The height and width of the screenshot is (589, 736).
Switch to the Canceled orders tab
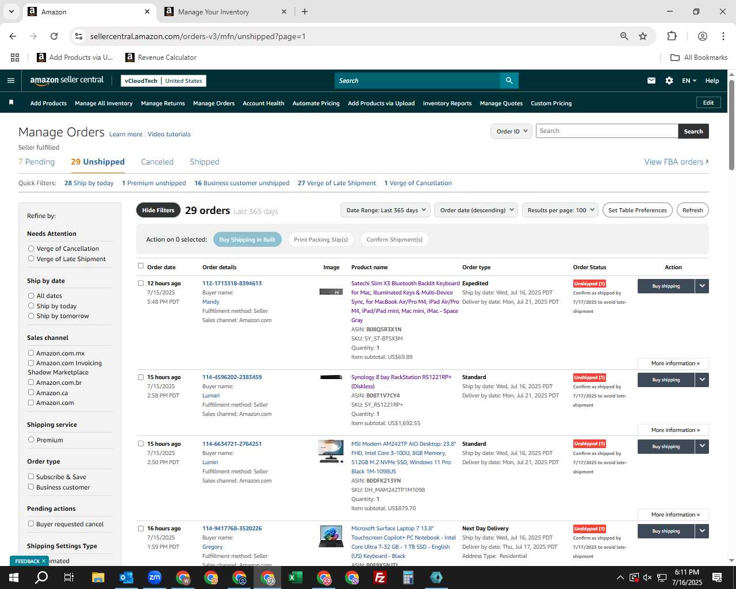157,162
